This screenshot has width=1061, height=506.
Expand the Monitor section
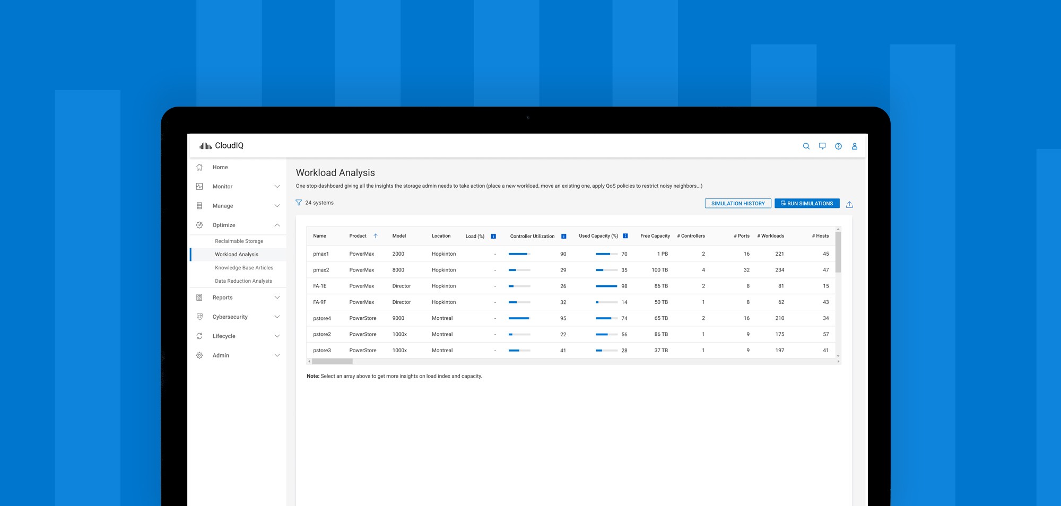(276, 186)
